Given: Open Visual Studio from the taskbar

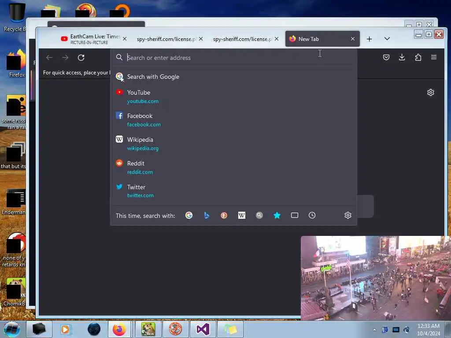Looking at the screenshot, I should (203, 329).
